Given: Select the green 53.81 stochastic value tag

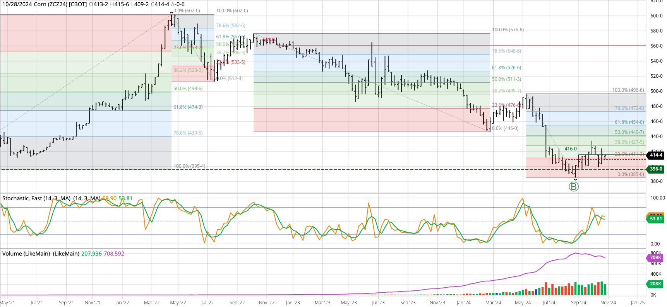Looking at the screenshot, I should pyautogui.click(x=655, y=219).
